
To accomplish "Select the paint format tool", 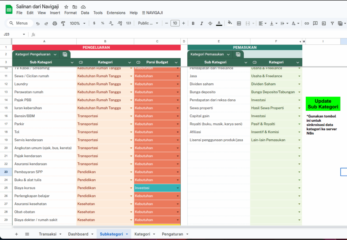I will [x=63, y=23].
